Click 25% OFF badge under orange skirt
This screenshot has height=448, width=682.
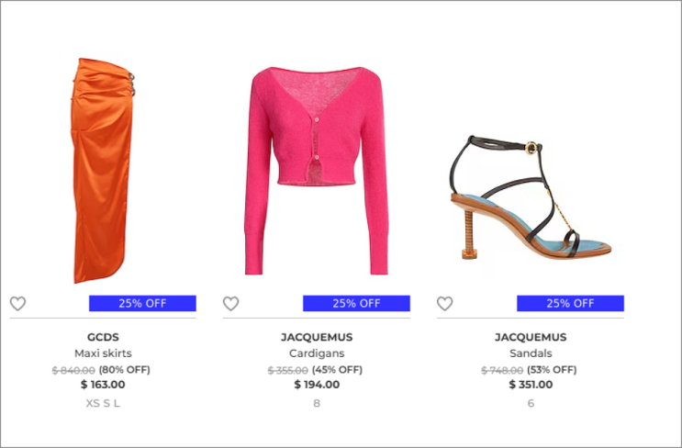pos(142,303)
